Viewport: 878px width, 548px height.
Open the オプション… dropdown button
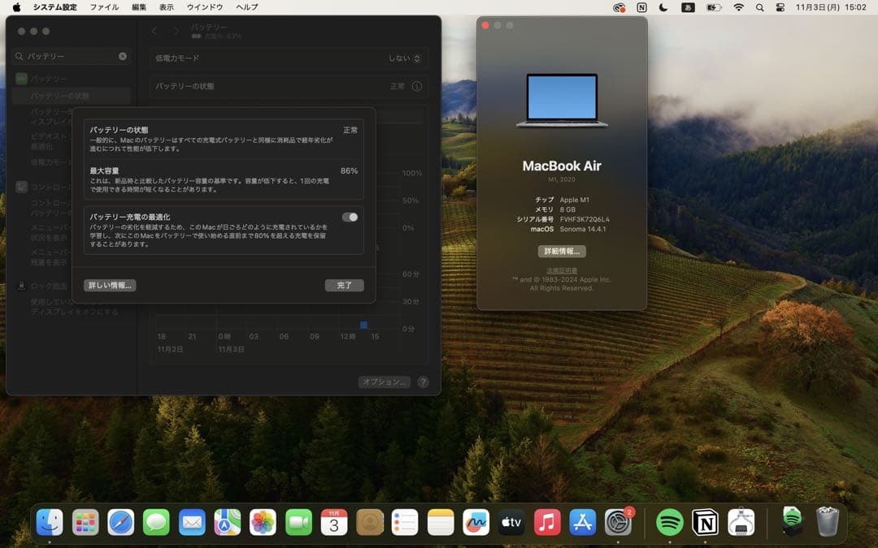pyautogui.click(x=384, y=382)
